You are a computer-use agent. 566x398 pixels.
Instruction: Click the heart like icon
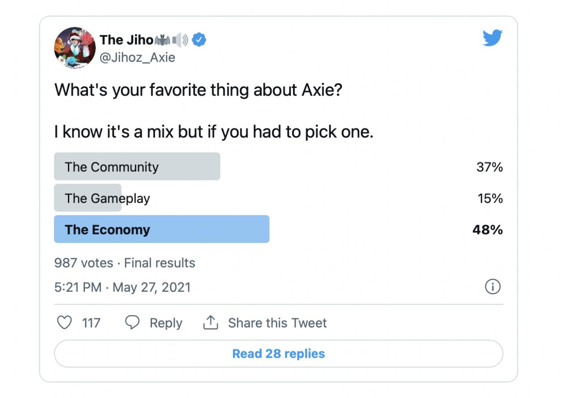[x=65, y=323]
